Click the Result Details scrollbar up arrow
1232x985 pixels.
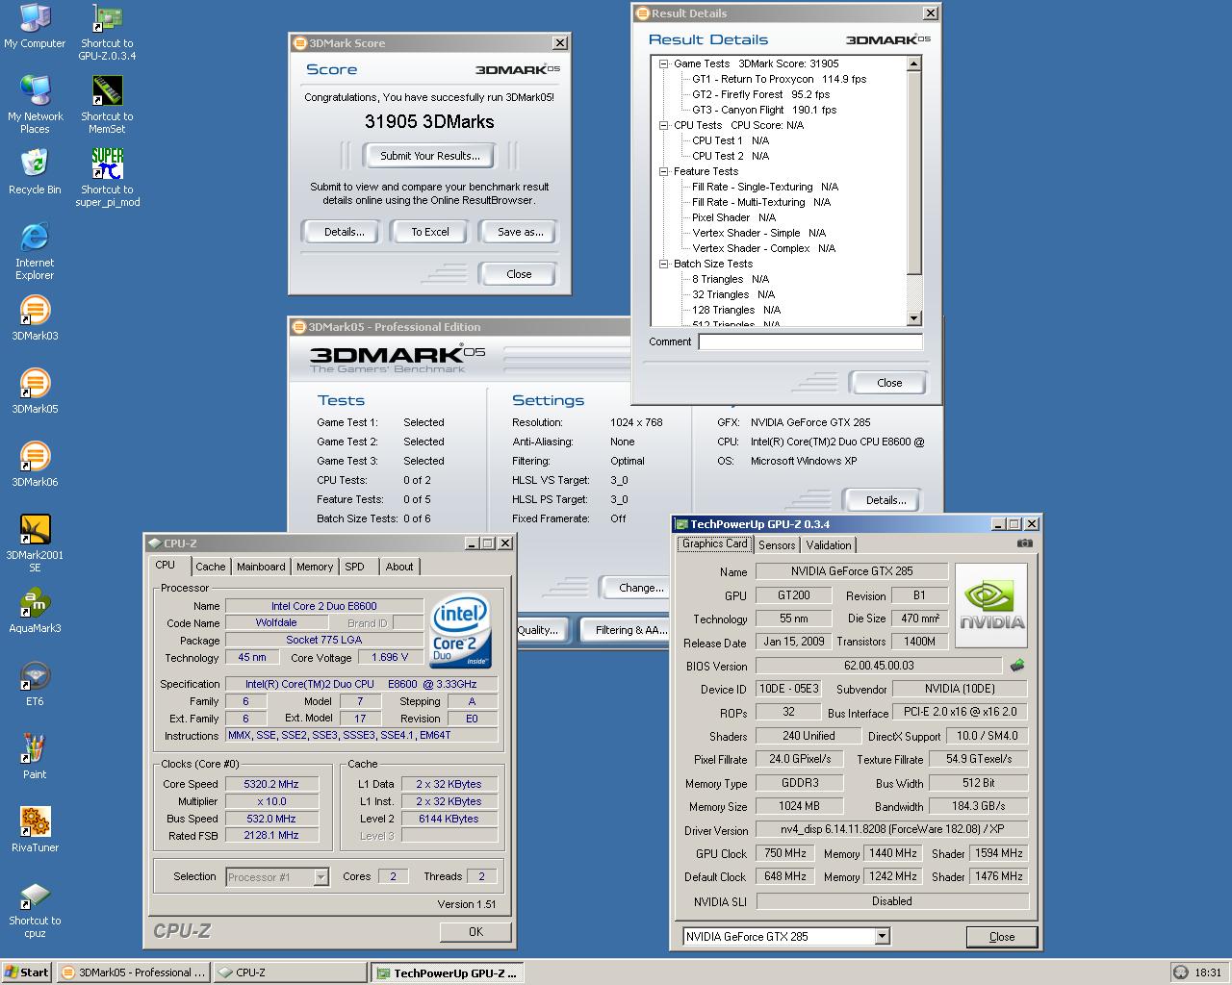click(x=914, y=63)
